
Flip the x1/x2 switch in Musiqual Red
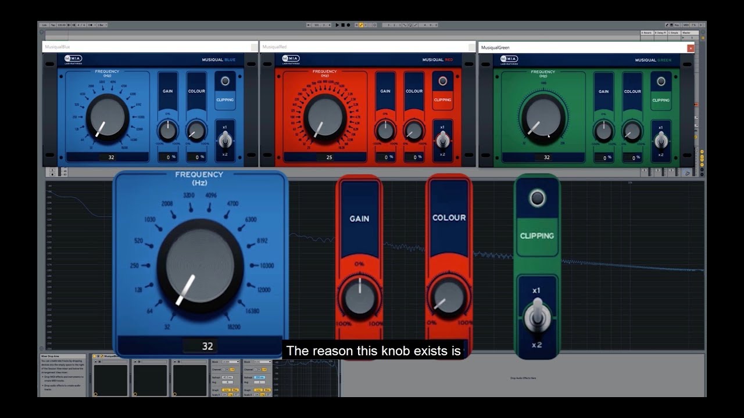442,140
